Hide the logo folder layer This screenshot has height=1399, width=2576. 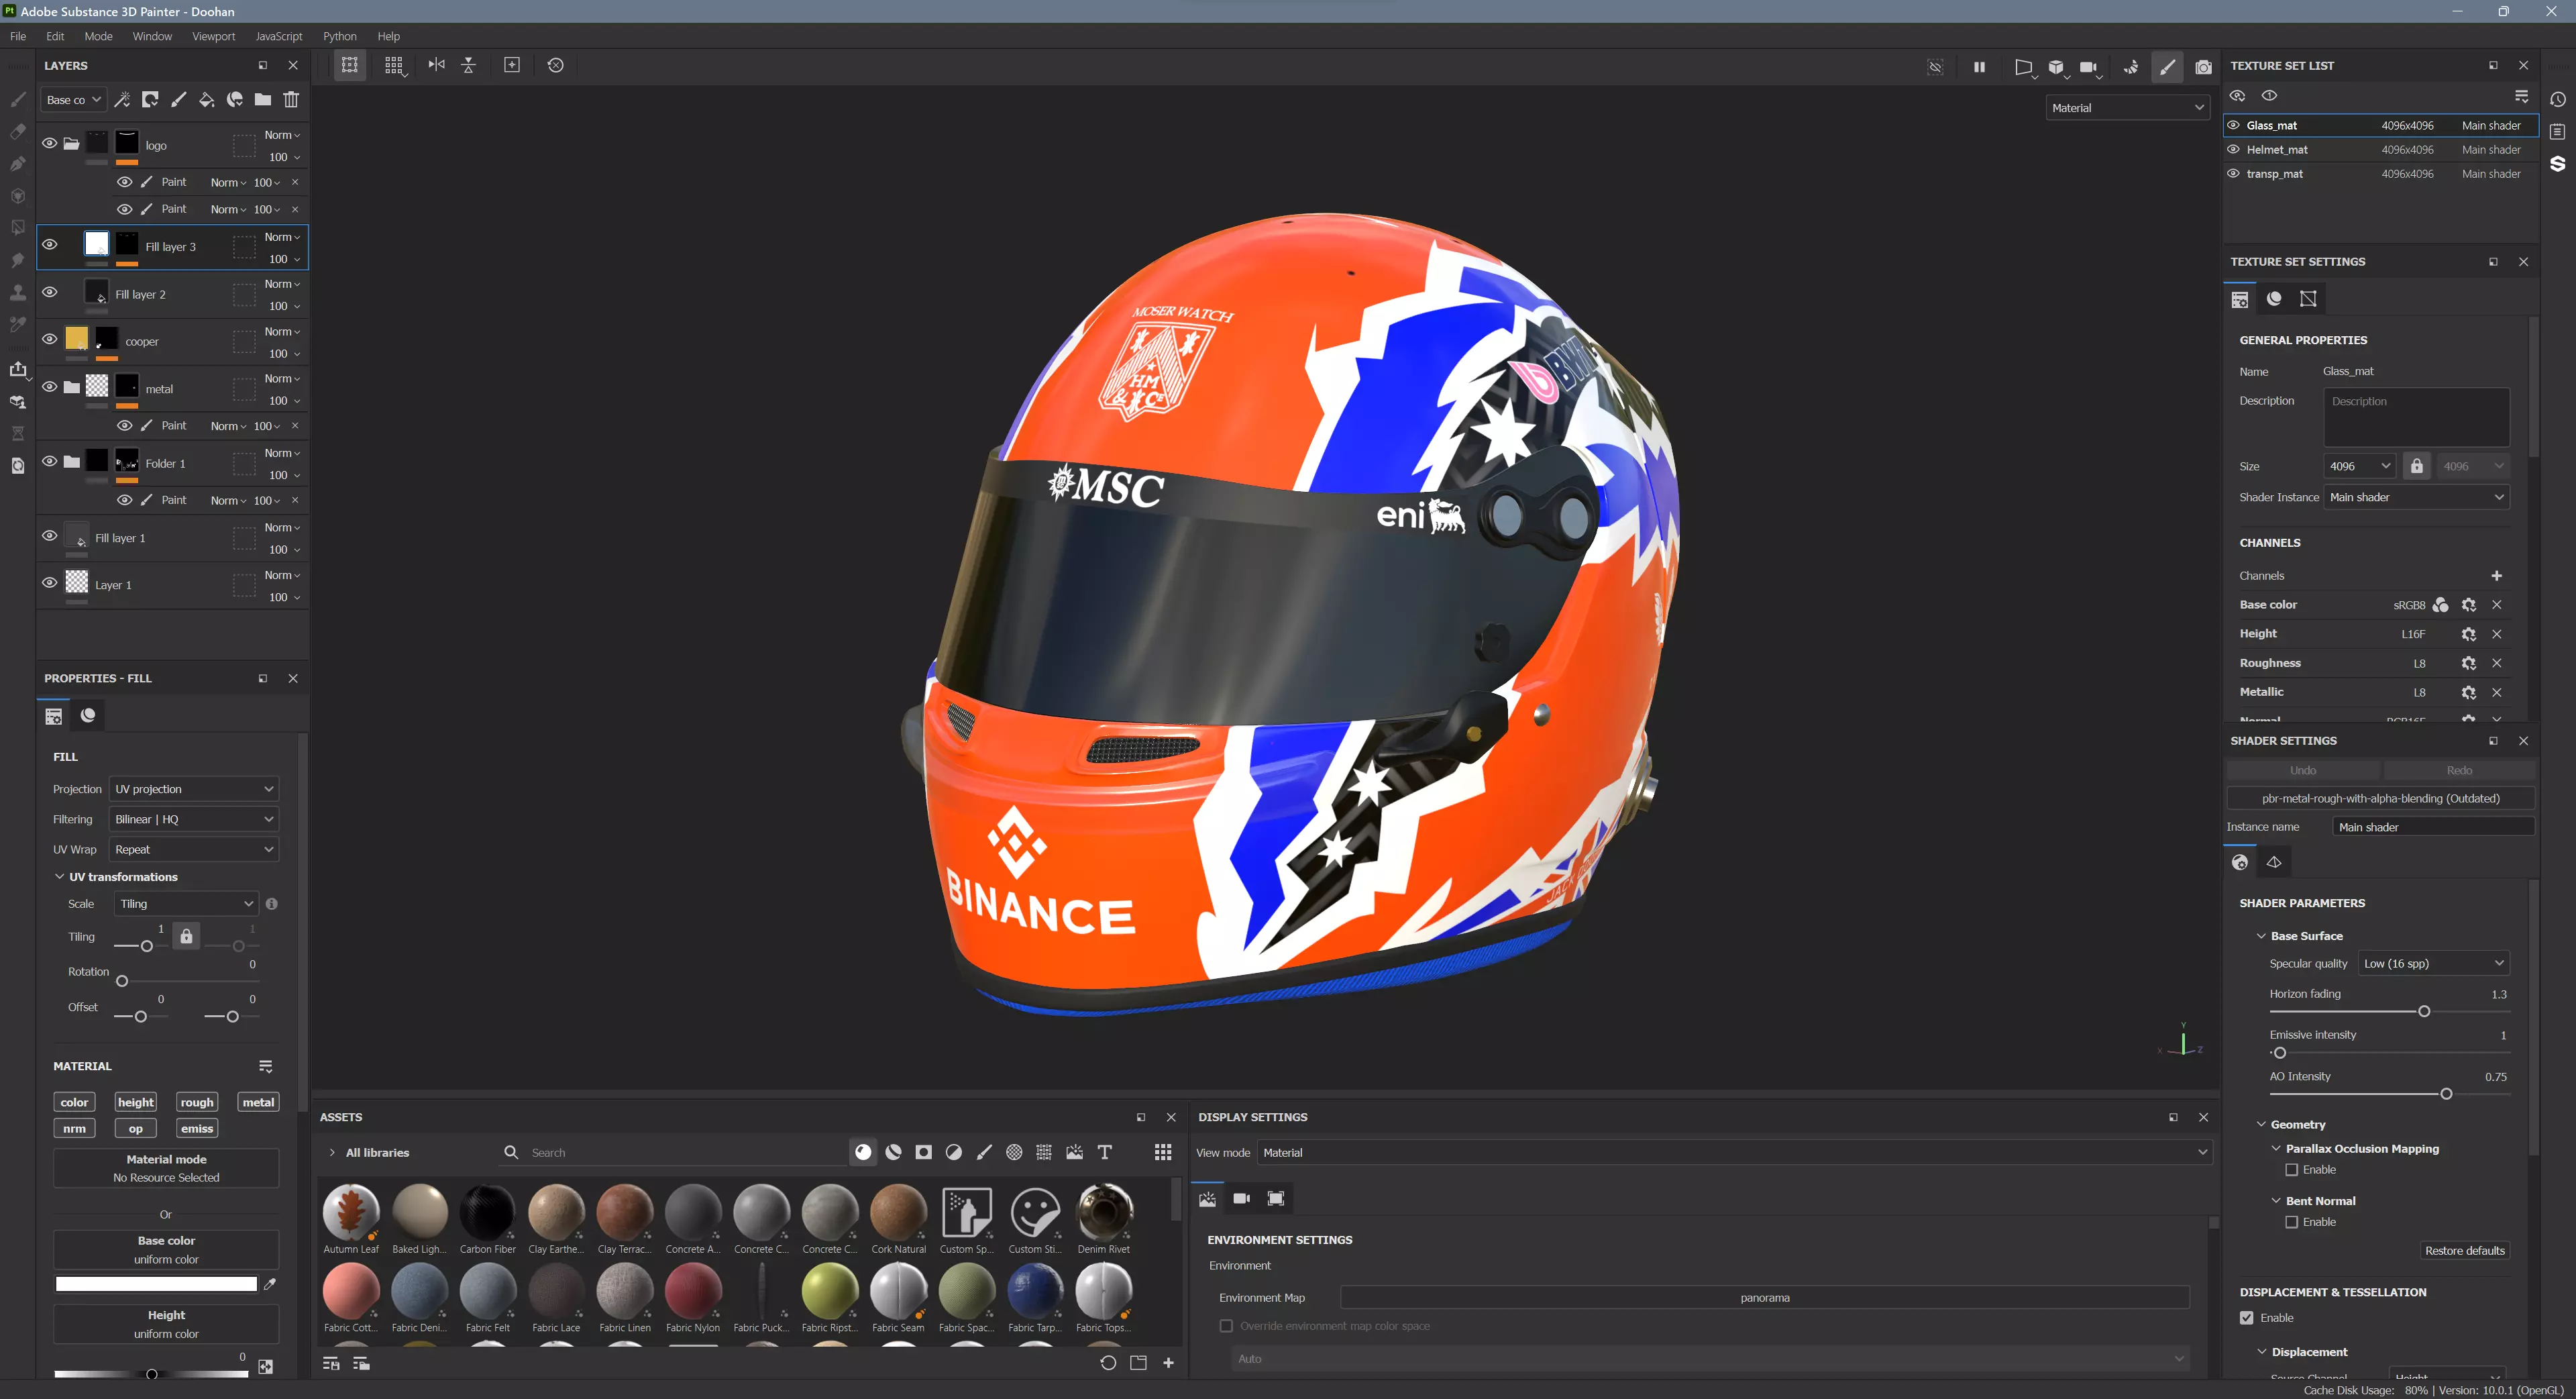[x=49, y=143]
